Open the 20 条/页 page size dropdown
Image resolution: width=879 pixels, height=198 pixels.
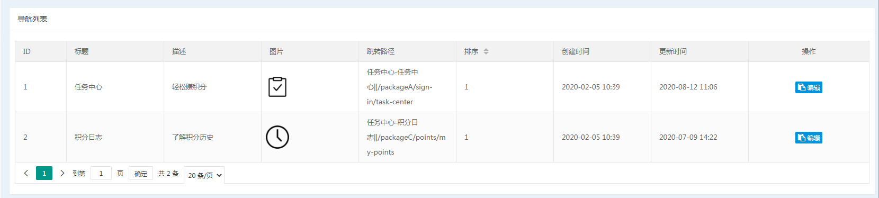(x=204, y=175)
